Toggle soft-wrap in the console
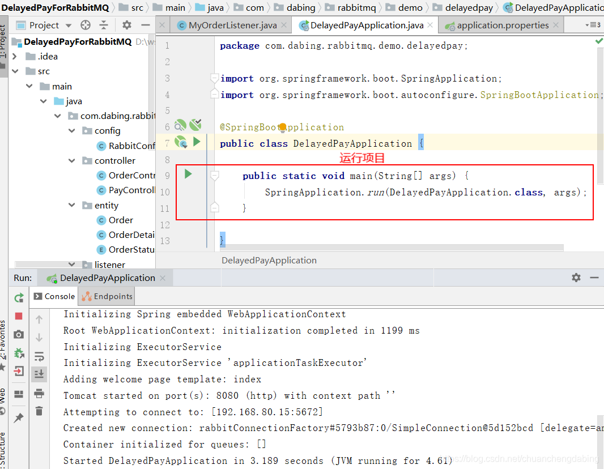 point(39,356)
